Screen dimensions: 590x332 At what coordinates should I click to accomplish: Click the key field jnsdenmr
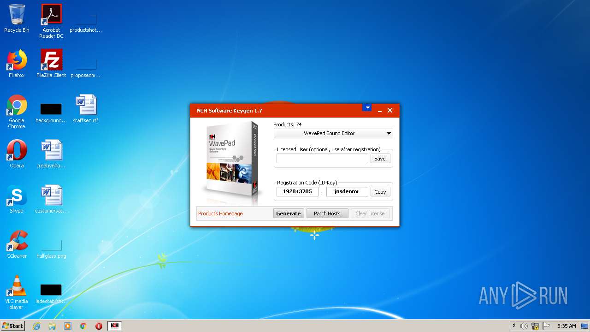coord(347,191)
